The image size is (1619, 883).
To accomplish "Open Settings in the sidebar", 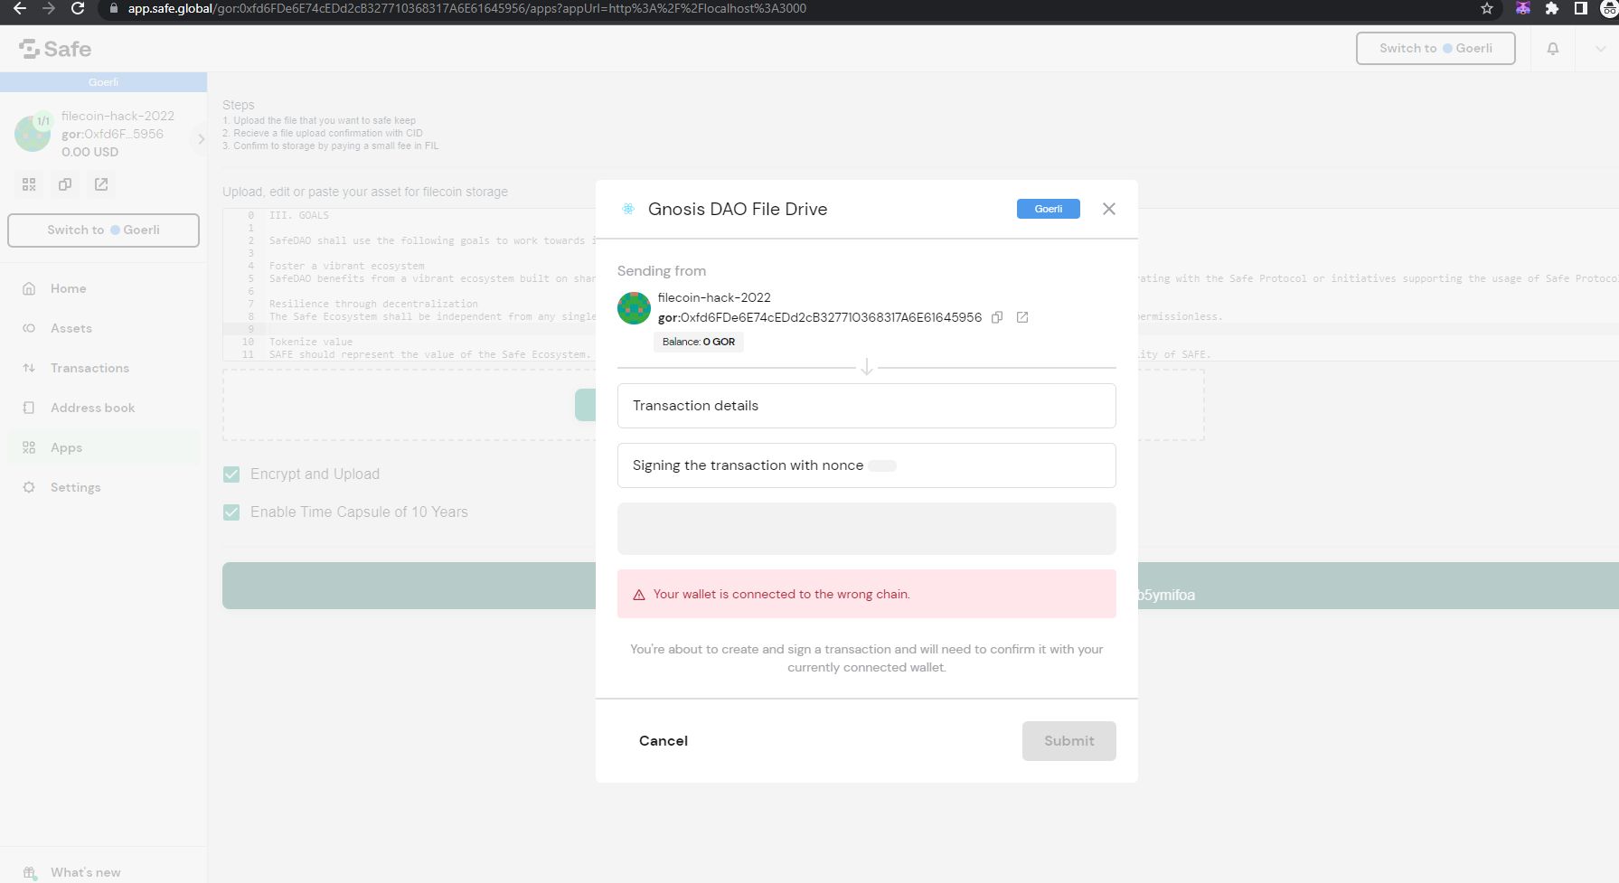I will (103, 487).
